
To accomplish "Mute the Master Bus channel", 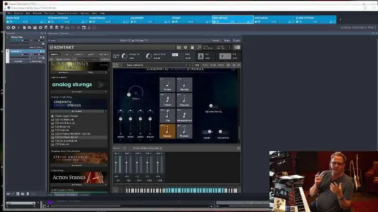I will [41, 37].
